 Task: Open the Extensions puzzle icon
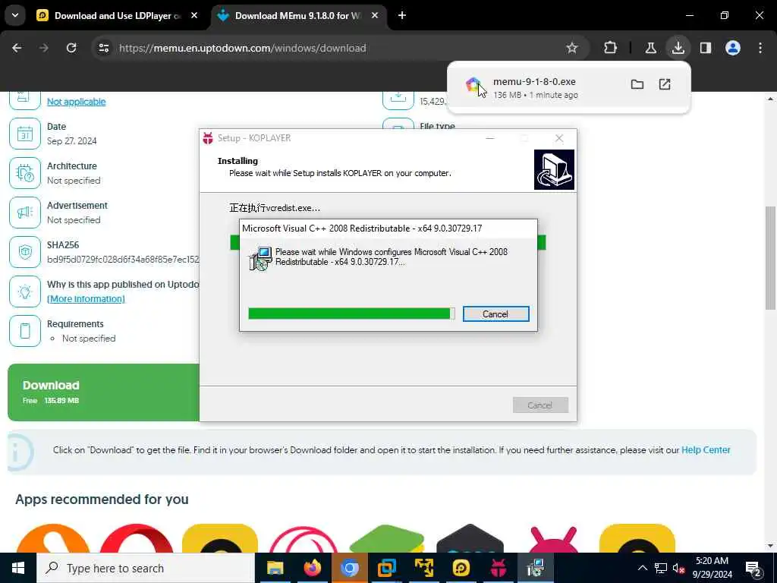(611, 48)
